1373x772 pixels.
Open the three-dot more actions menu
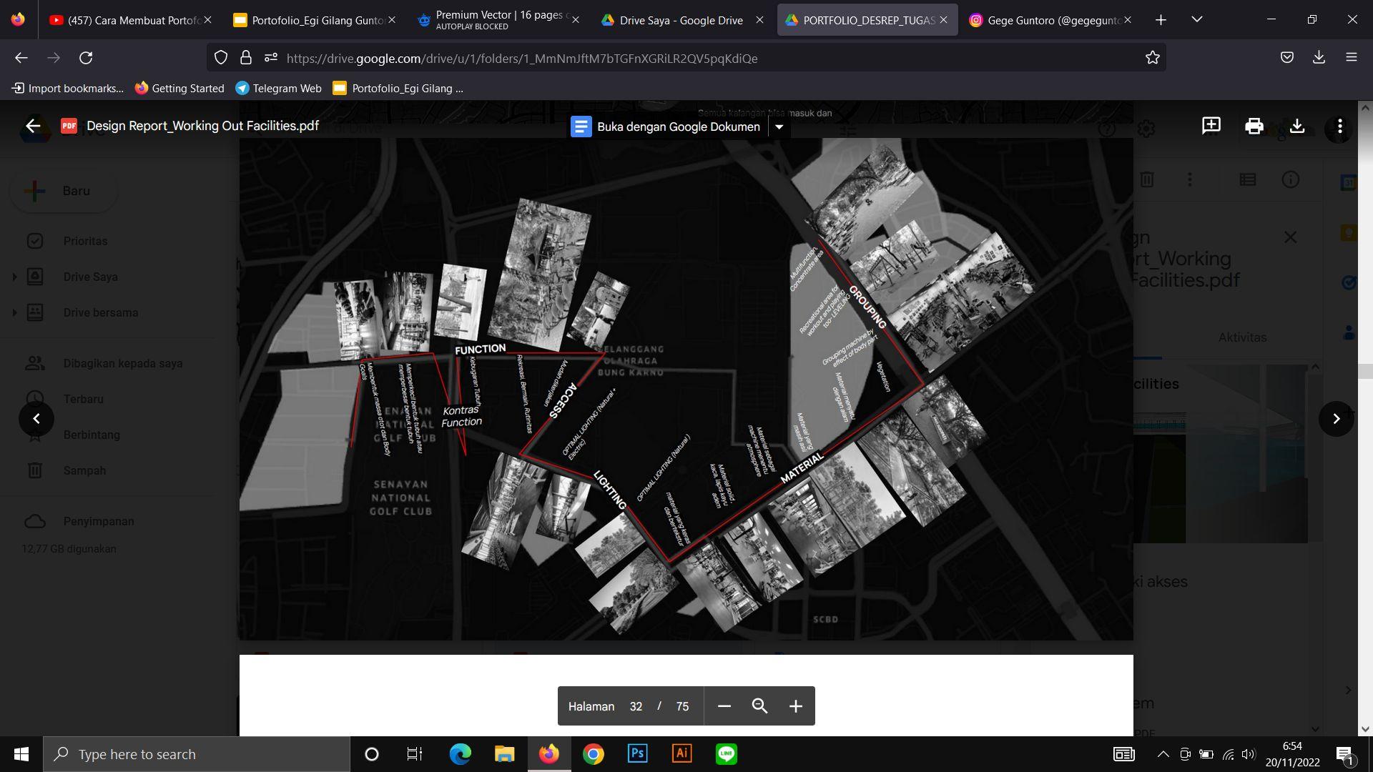click(x=1339, y=127)
